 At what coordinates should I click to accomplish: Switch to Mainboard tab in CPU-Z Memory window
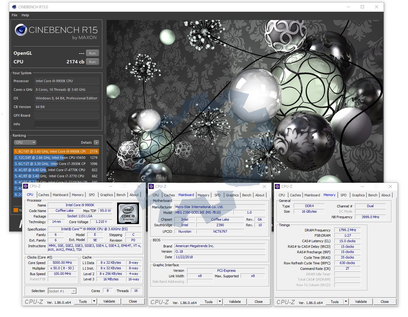[x=312, y=195]
